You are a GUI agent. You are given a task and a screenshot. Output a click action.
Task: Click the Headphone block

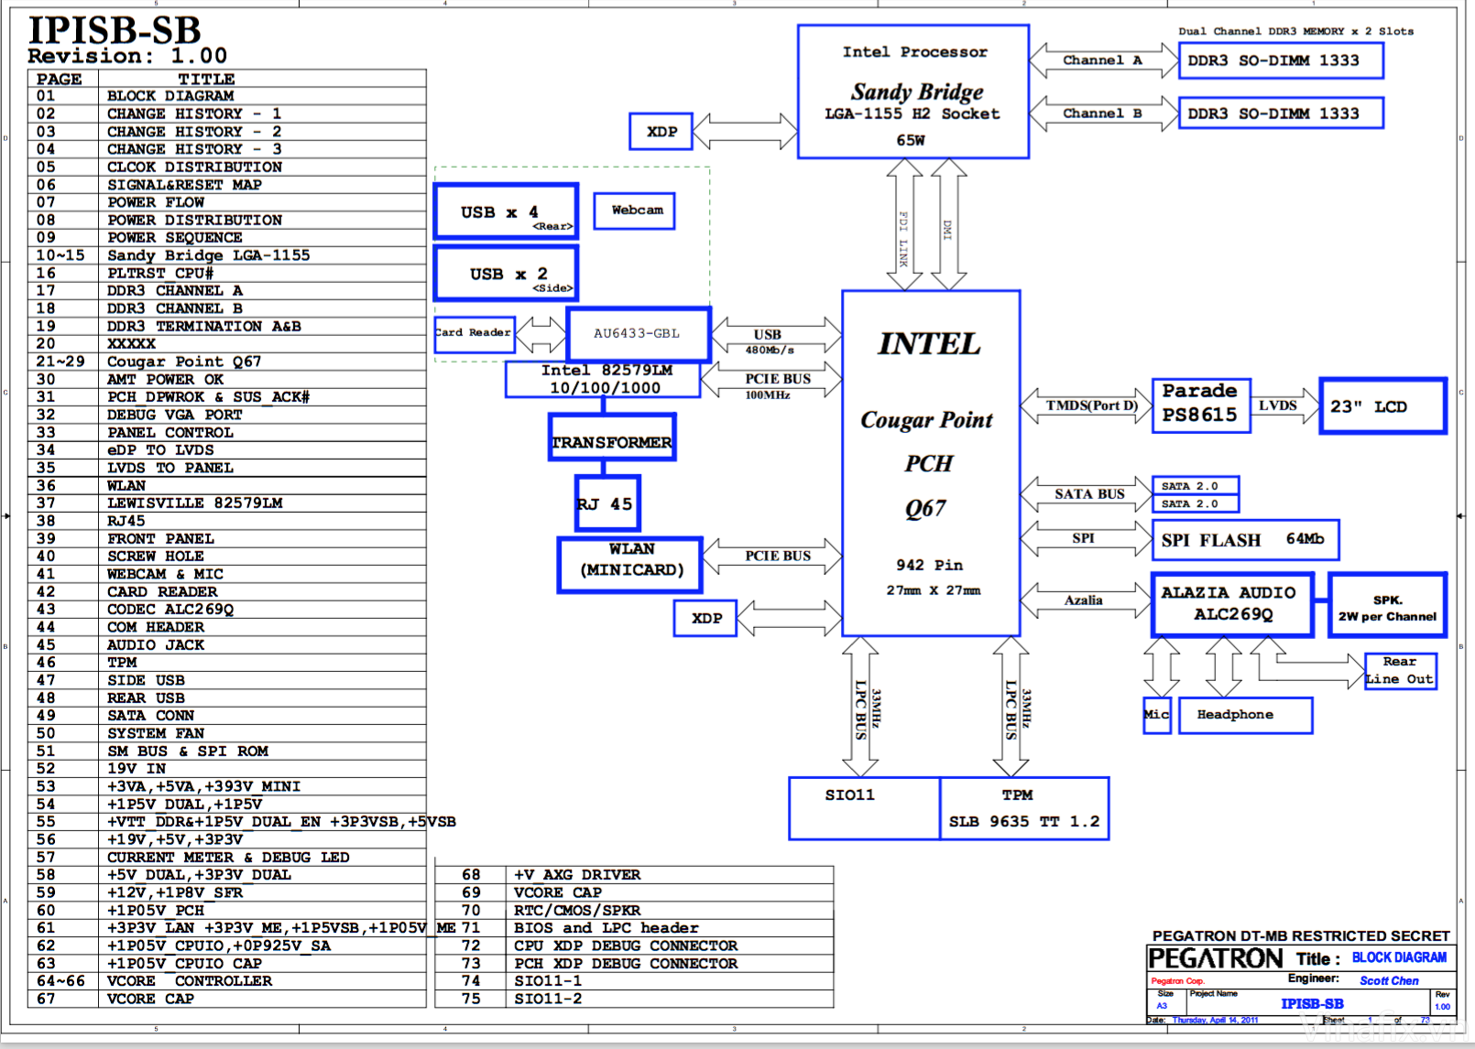point(1245,715)
